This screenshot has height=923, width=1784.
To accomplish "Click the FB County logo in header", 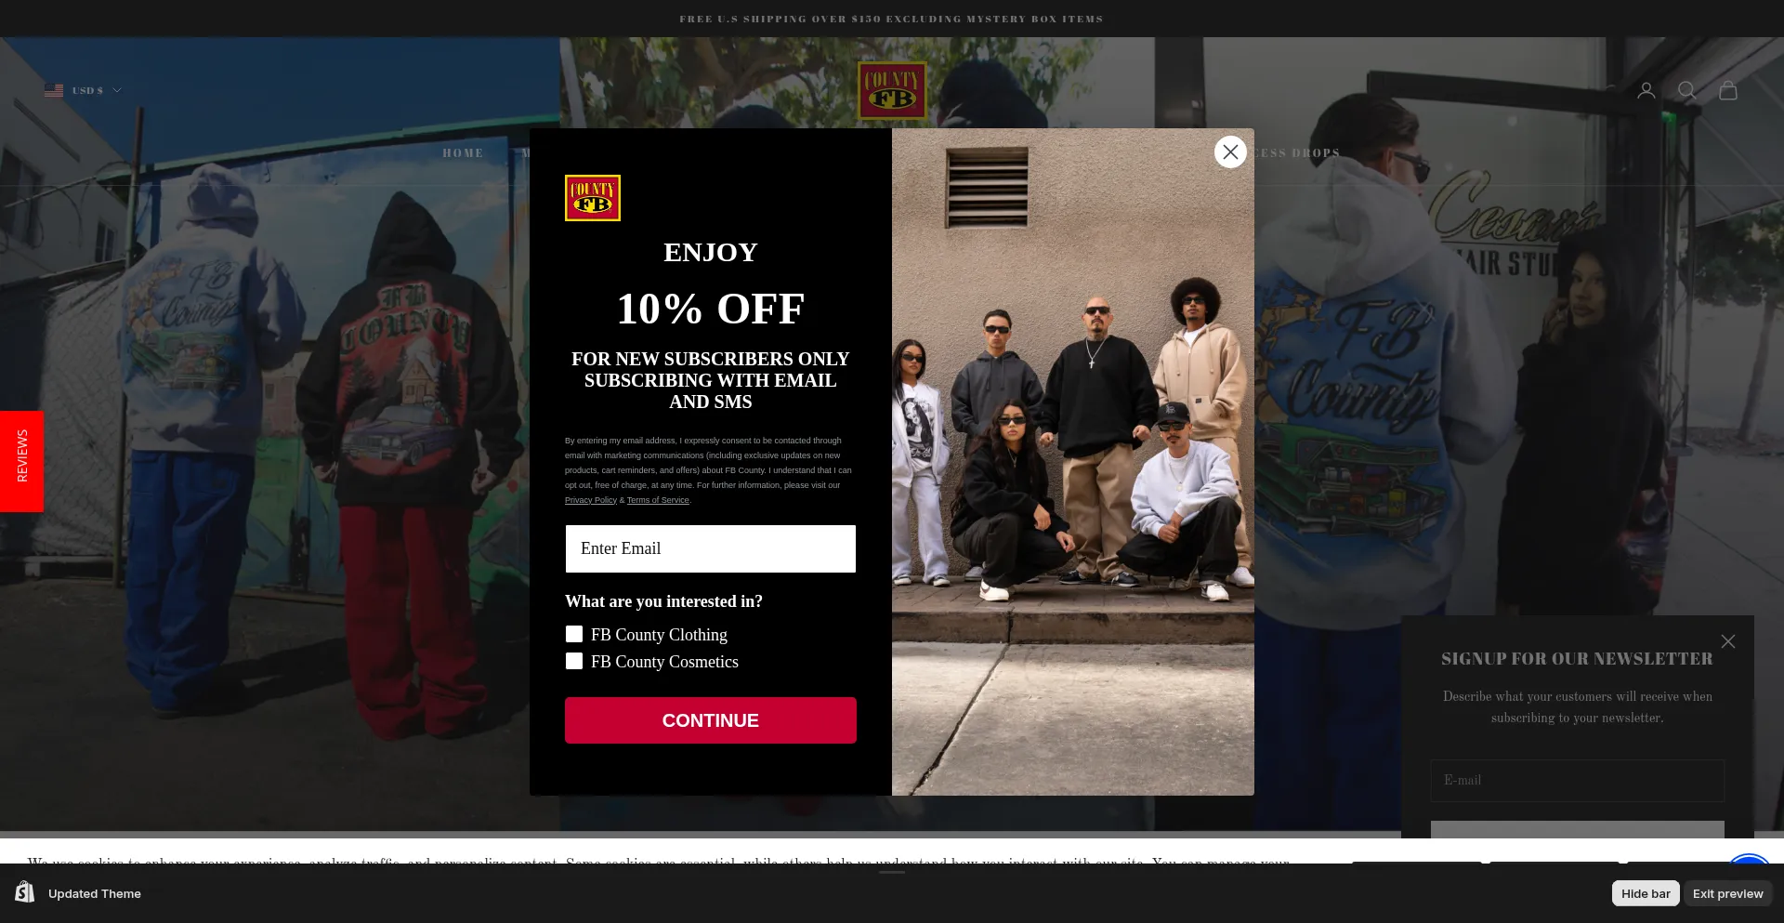I will [892, 91].
